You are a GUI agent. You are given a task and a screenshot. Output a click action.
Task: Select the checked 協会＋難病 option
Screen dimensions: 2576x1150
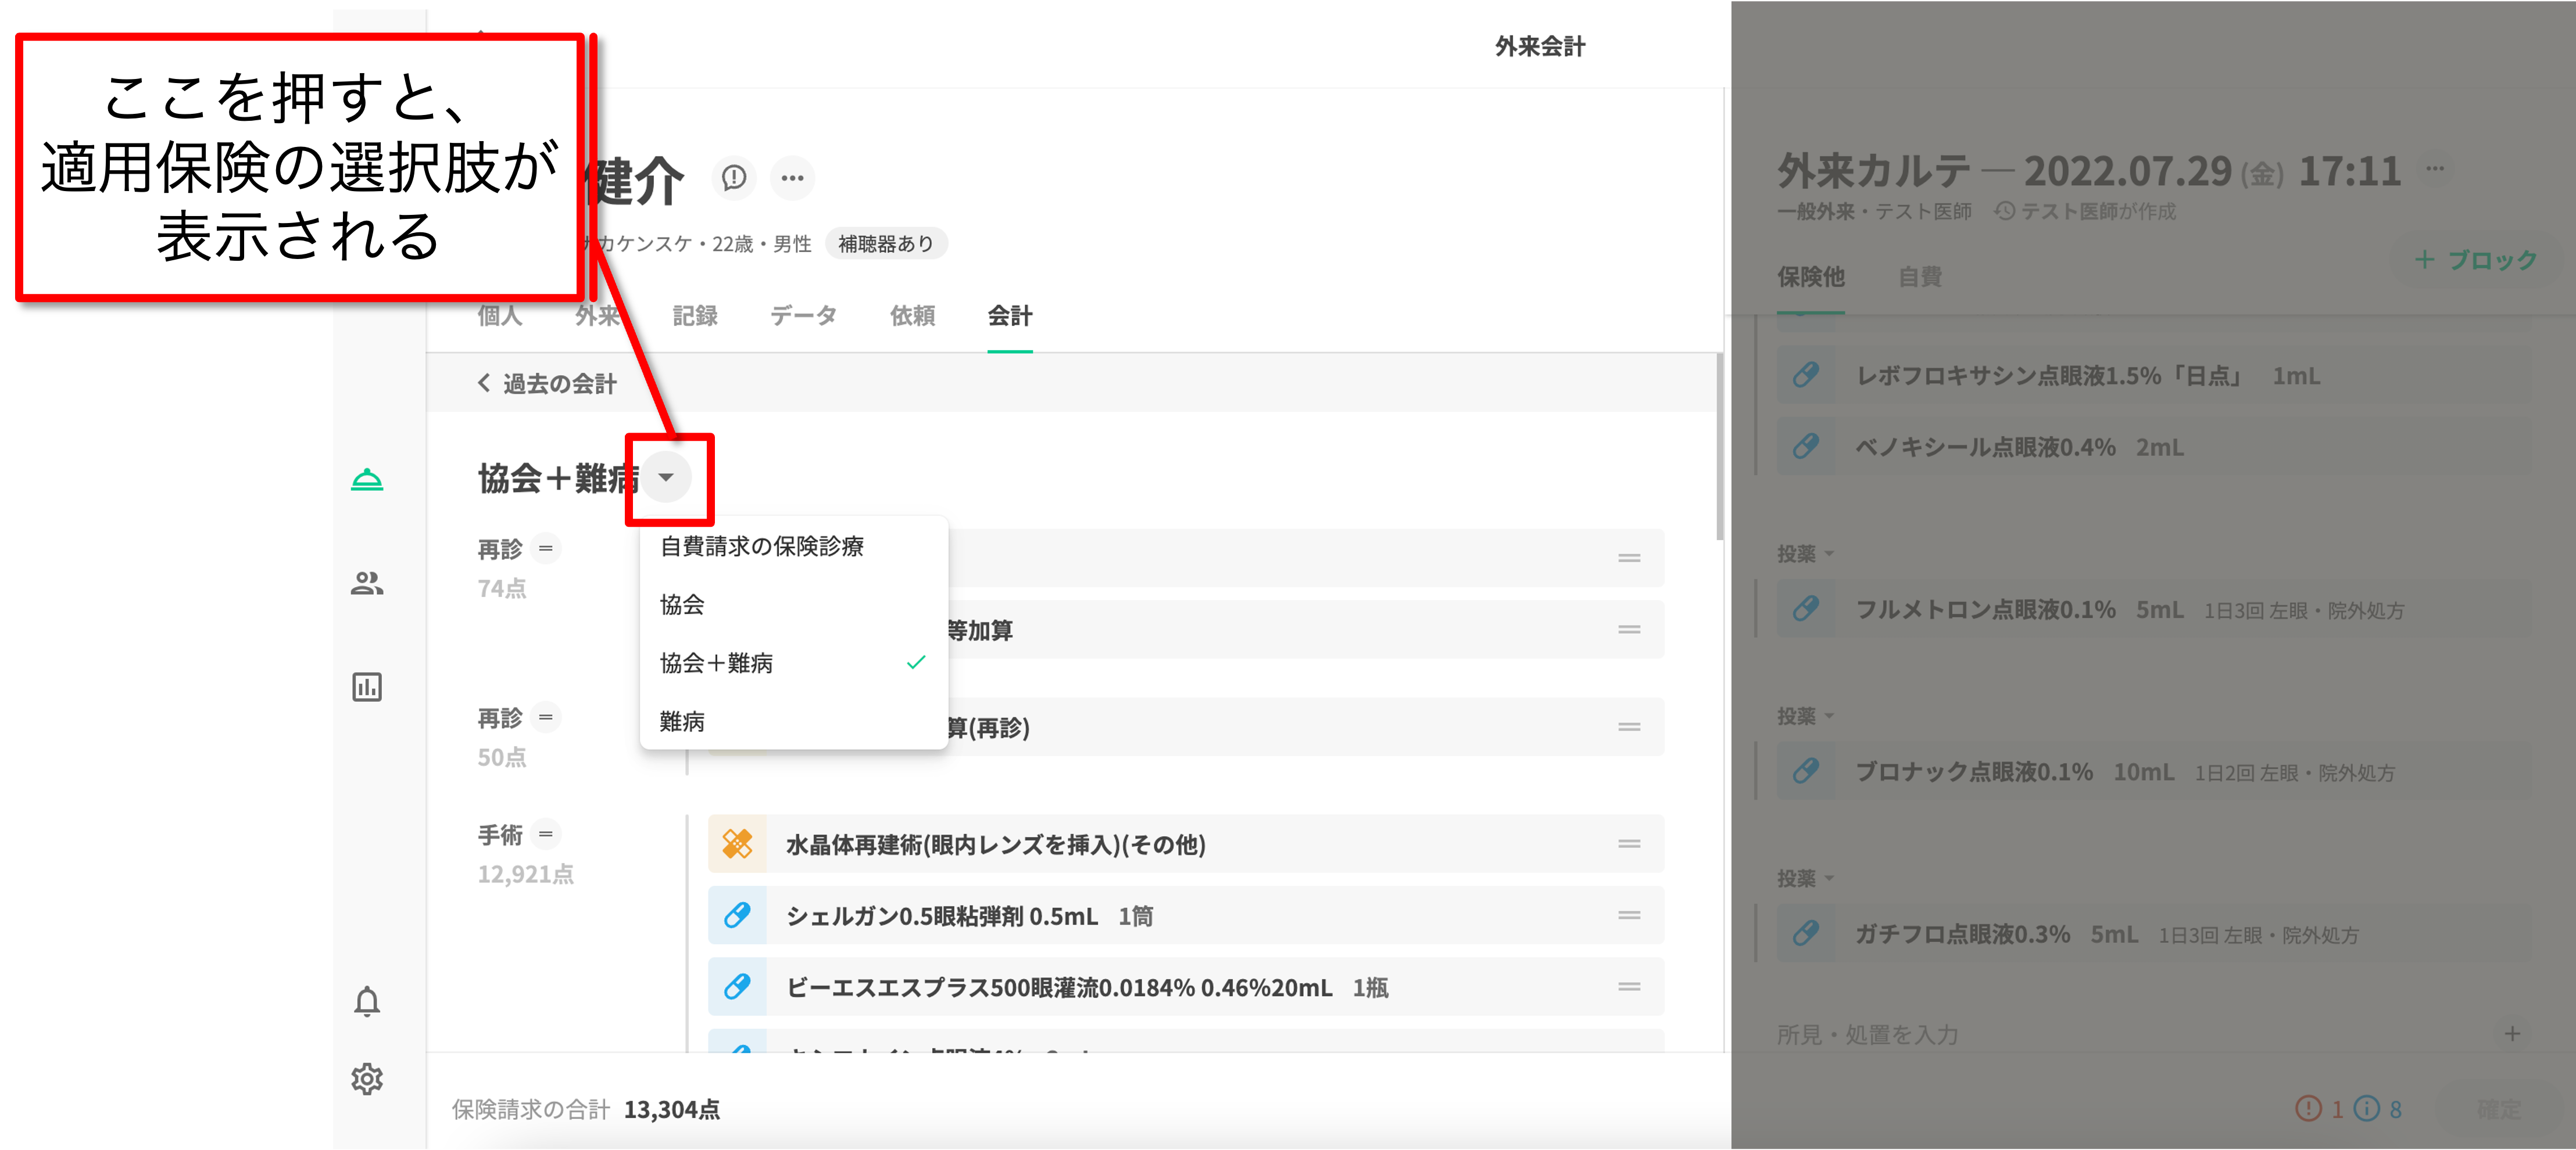pyautogui.click(x=716, y=663)
